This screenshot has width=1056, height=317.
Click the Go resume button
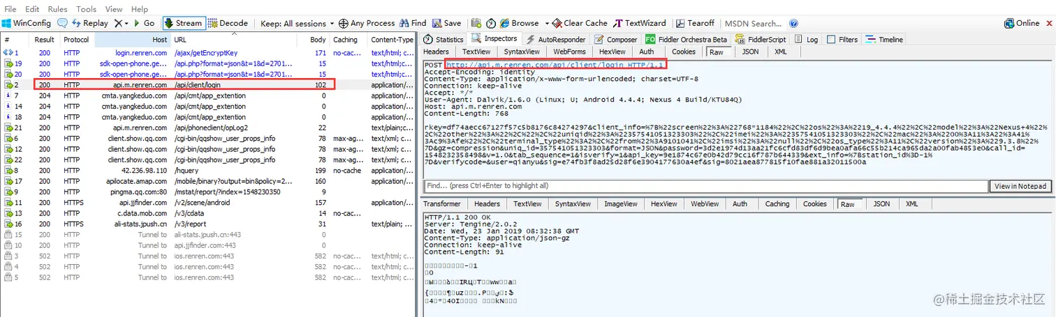(144, 23)
